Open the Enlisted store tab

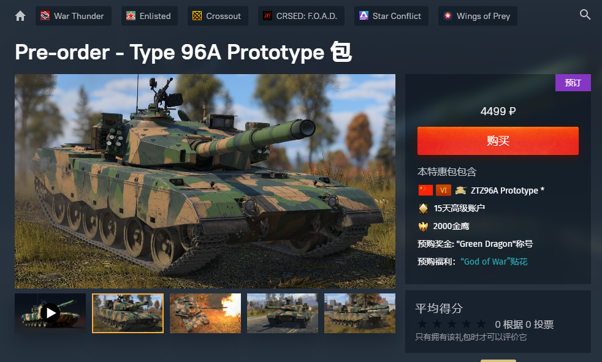click(150, 16)
